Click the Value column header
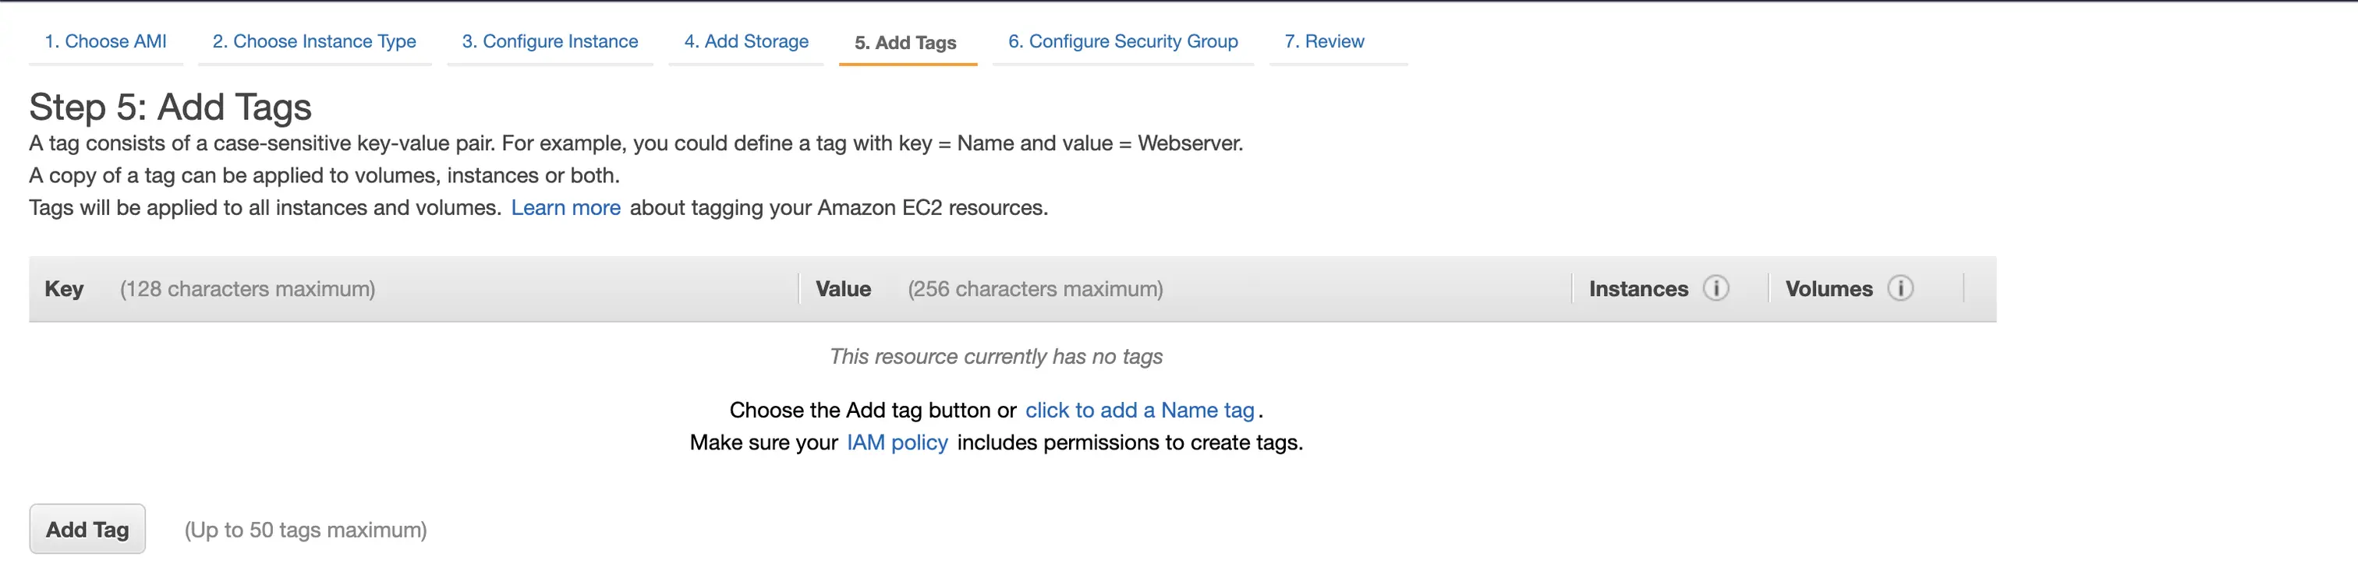Screen dimensions: 2358x571 click(x=843, y=289)
